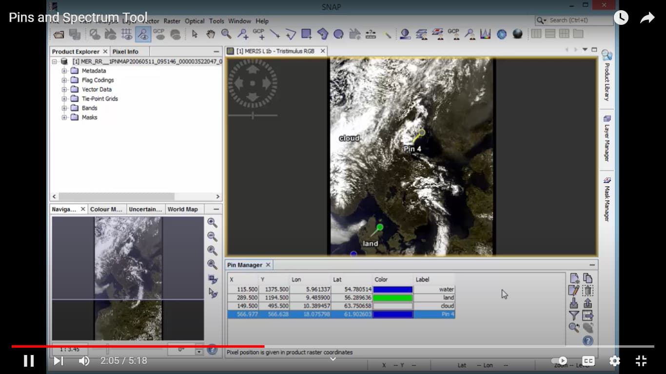Choose the draw polygon tool

click(323, 34)
